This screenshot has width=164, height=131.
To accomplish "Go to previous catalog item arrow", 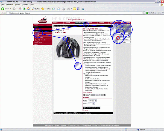I will 57,32.
